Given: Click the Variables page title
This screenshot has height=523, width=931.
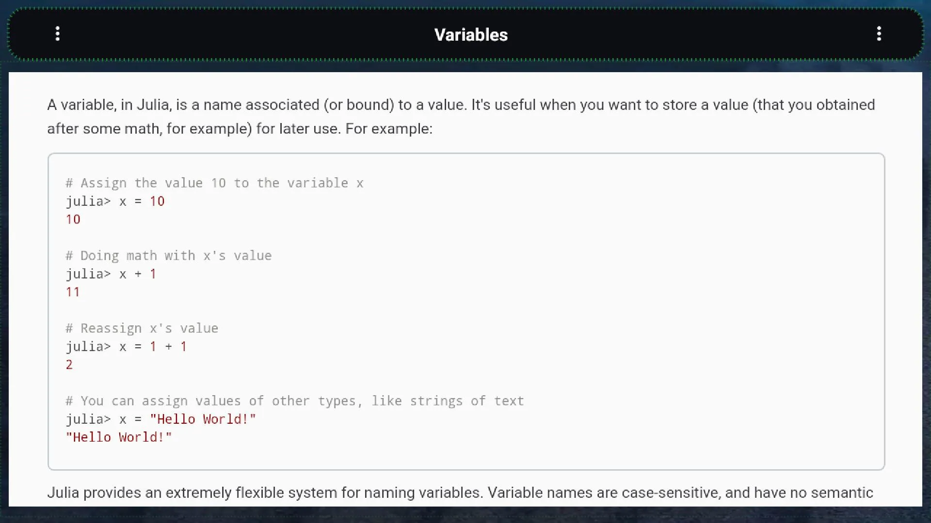Looking at the screenshot, I should coord(471,35).
